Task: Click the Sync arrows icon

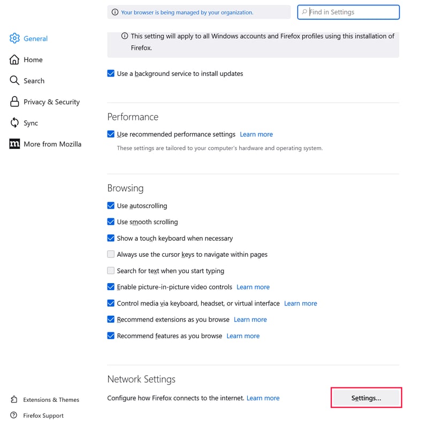Action: 14,123
